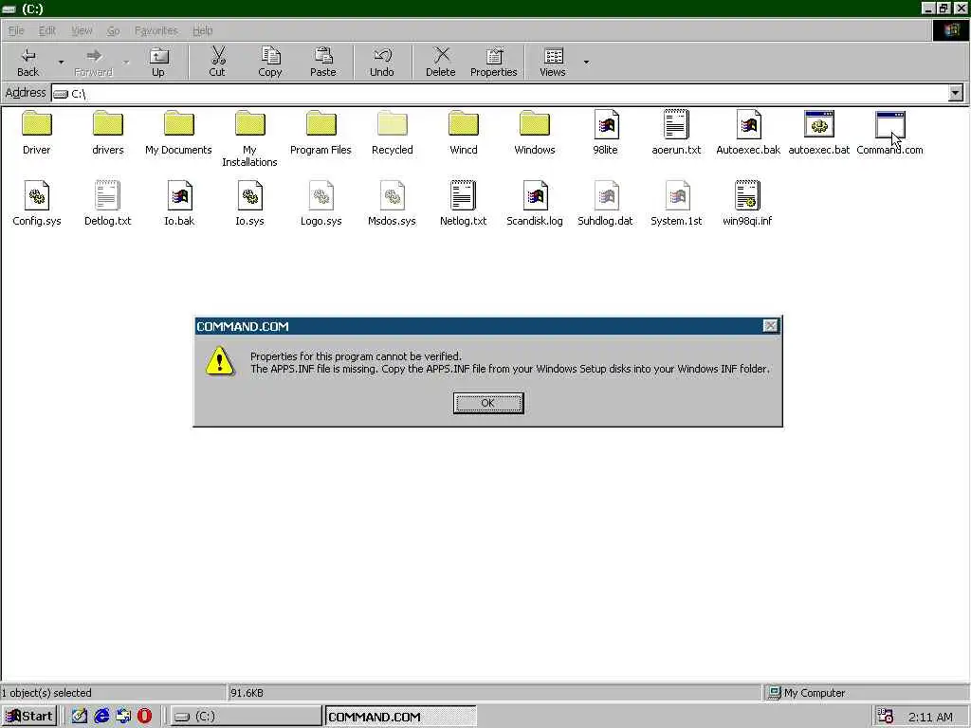971x728 pixels.
Task: Open the File menu
Action: pos(16,30)
